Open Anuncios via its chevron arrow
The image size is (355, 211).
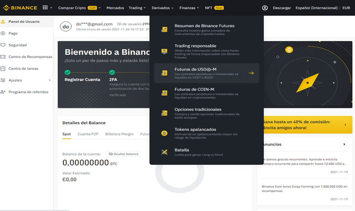tap(344, 144)
